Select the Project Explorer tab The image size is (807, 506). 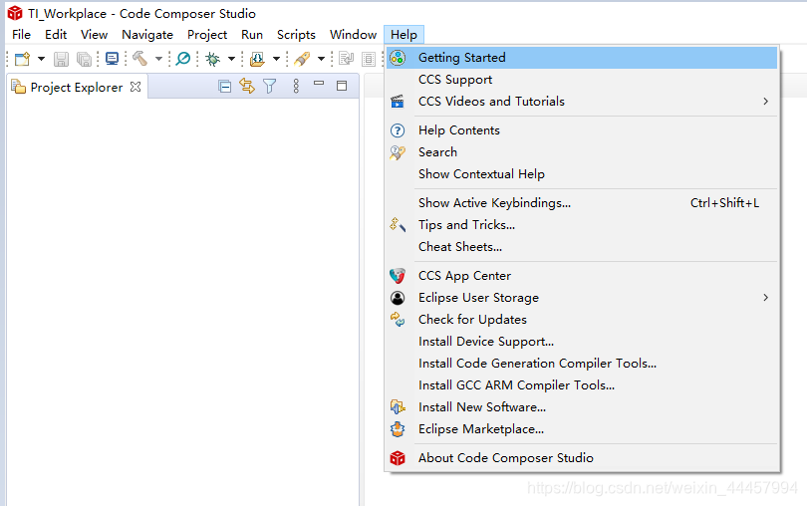coord(76,88)
